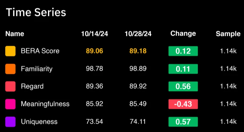
Task: Click the green 0.57 change badge
Action: click(x=183, y=122)
